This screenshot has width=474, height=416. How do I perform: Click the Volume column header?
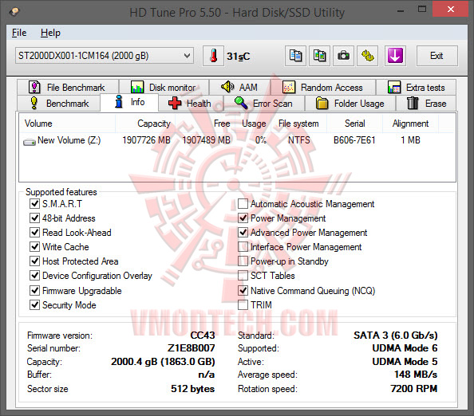[67, 124]
